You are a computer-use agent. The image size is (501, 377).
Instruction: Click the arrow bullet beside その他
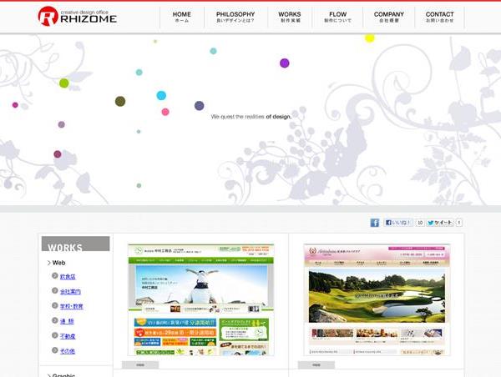(54, 349)
